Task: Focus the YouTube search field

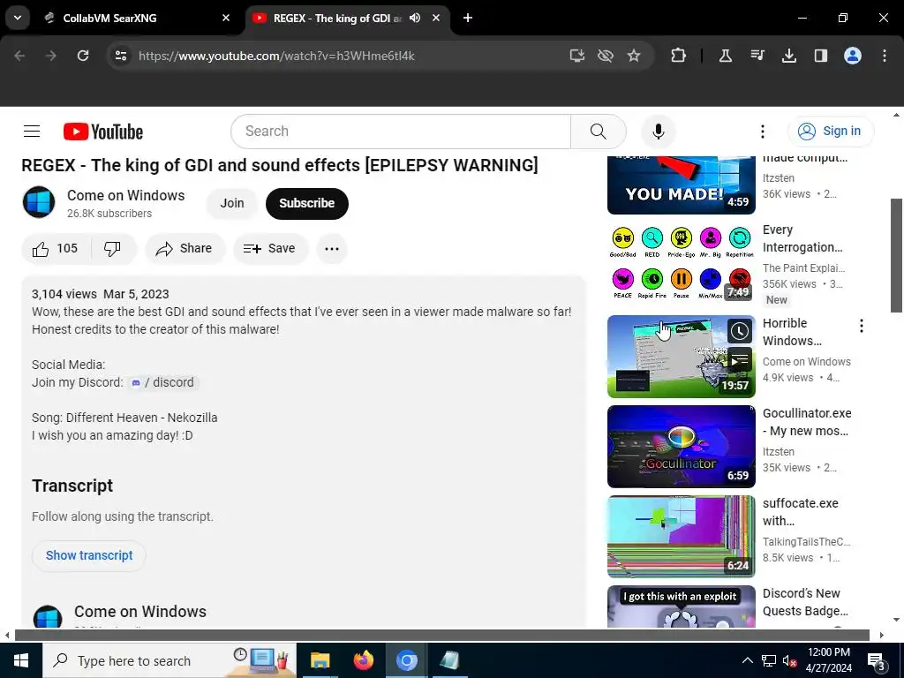Action: click(401, 132)
